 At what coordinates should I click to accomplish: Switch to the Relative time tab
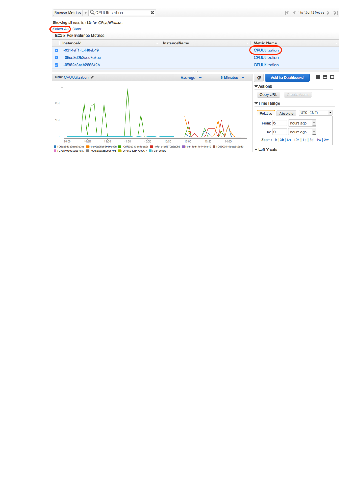click(x=266, y=113)
